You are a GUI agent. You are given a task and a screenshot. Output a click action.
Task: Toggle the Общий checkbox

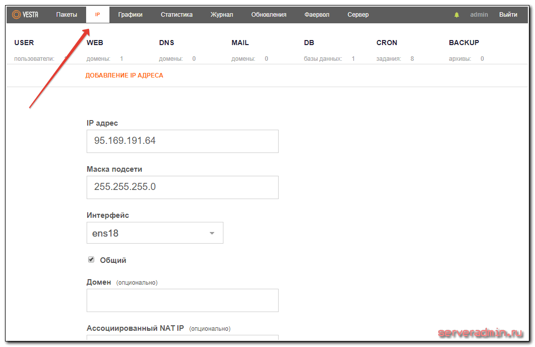[x=91, y=260]
